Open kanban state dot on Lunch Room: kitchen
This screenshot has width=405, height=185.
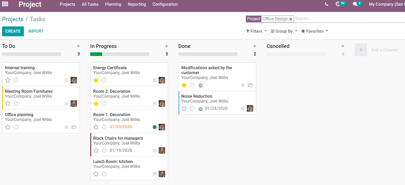155,174
